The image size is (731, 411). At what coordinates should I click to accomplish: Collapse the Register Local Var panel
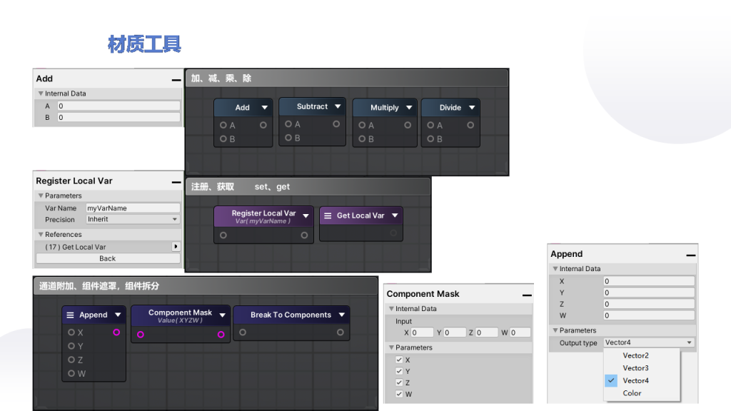[x=176, y=182]
